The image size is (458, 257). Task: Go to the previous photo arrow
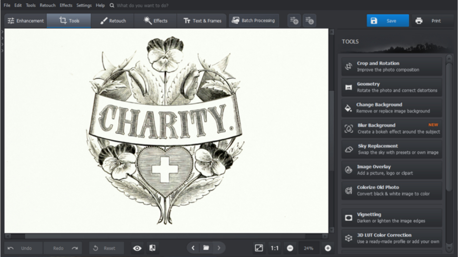pos(193,248)
